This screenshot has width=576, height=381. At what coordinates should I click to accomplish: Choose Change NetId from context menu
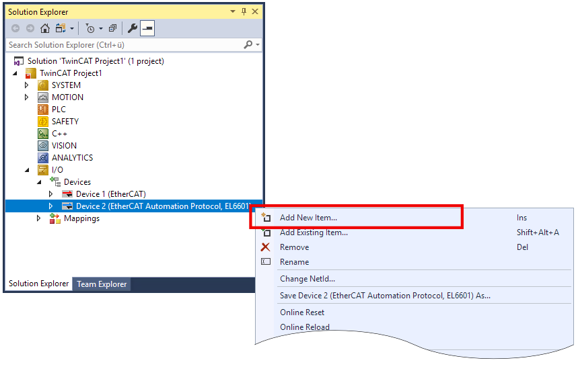click(307, 279)
